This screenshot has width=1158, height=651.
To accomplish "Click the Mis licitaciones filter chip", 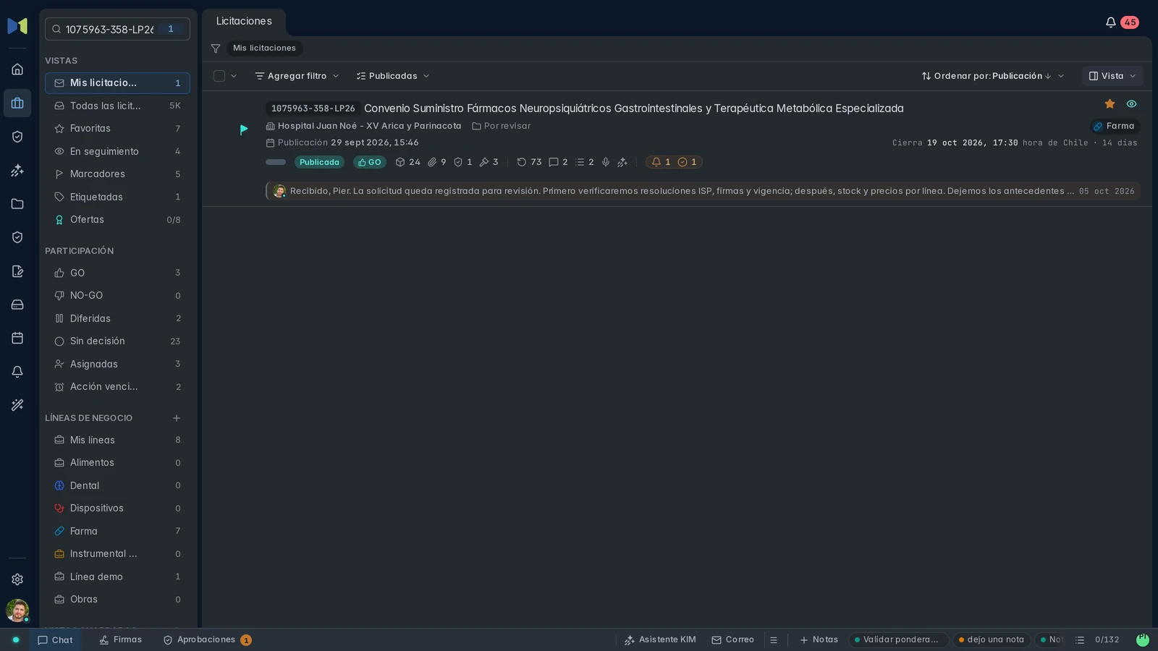I will [264, 48].
